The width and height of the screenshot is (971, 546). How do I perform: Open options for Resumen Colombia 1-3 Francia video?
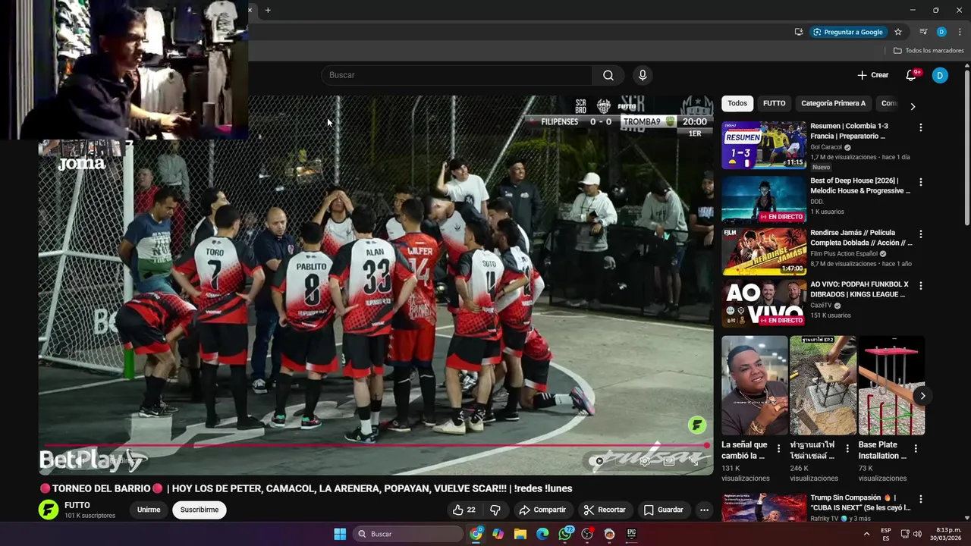pyautogui.click(x=920, y=128)
